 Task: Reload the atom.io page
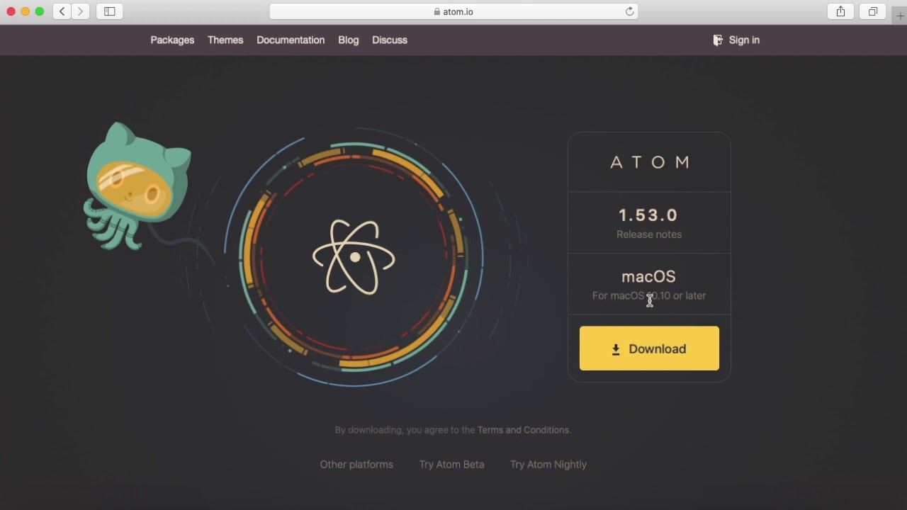pos(629,11)
